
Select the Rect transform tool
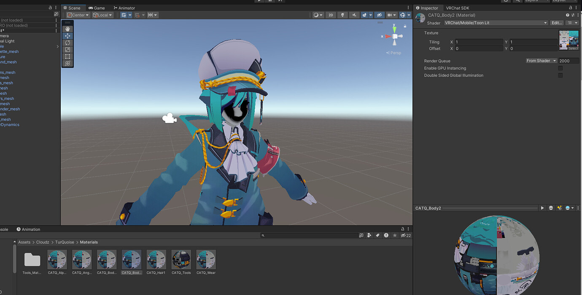pyautogui.click(x=67, y=56)
